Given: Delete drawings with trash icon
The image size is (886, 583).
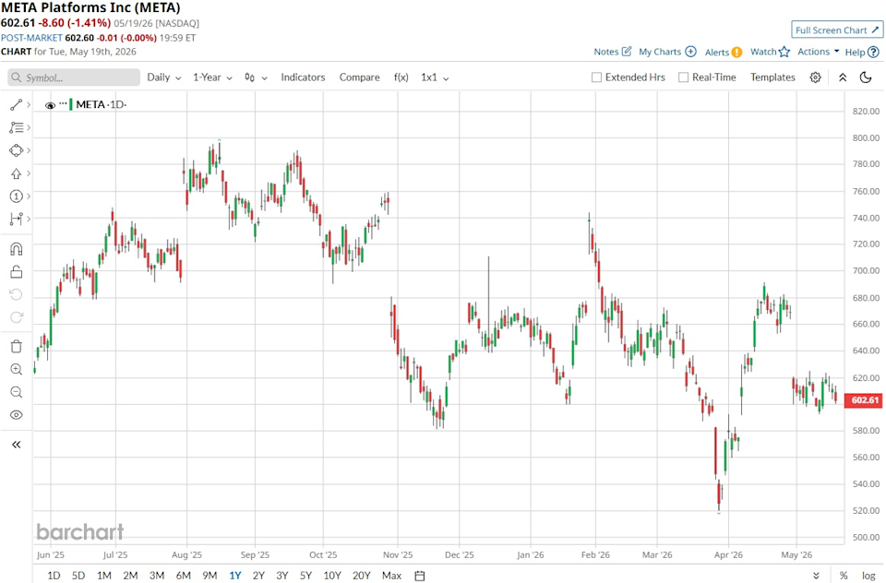Looking at the screenshot, I should coord(16,346).
